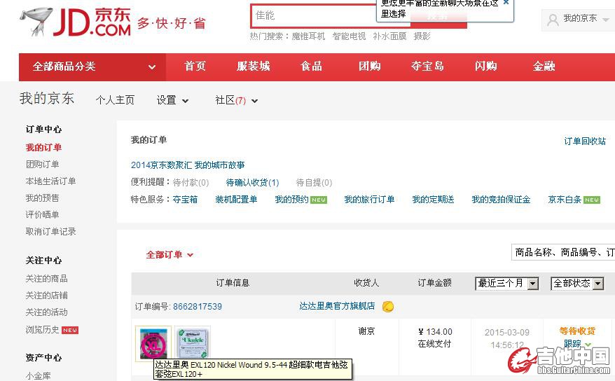Image resolution: width=615 pixels, height=381 pixels.
Task: Click the order amount ¥134.00
Action: tap(435, 332)
